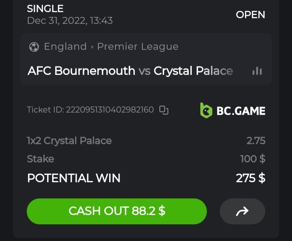Screen dimensions: 292x241
Task: Click the POTENTIAL WIN label
Action: 74,178
